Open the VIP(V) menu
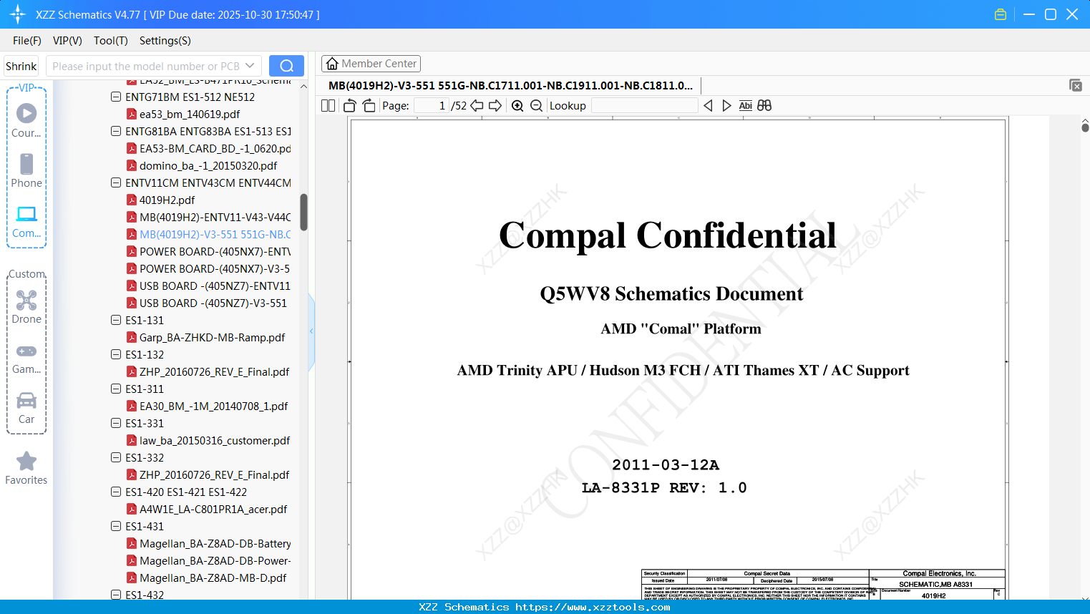Viewport: 1090px width, 614px height. pyautogui.click(x=67, y=41)
